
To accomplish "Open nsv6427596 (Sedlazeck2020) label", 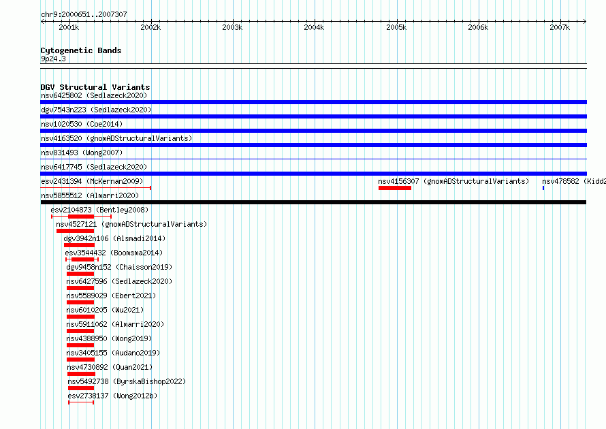I will click(x=119, y=281).
